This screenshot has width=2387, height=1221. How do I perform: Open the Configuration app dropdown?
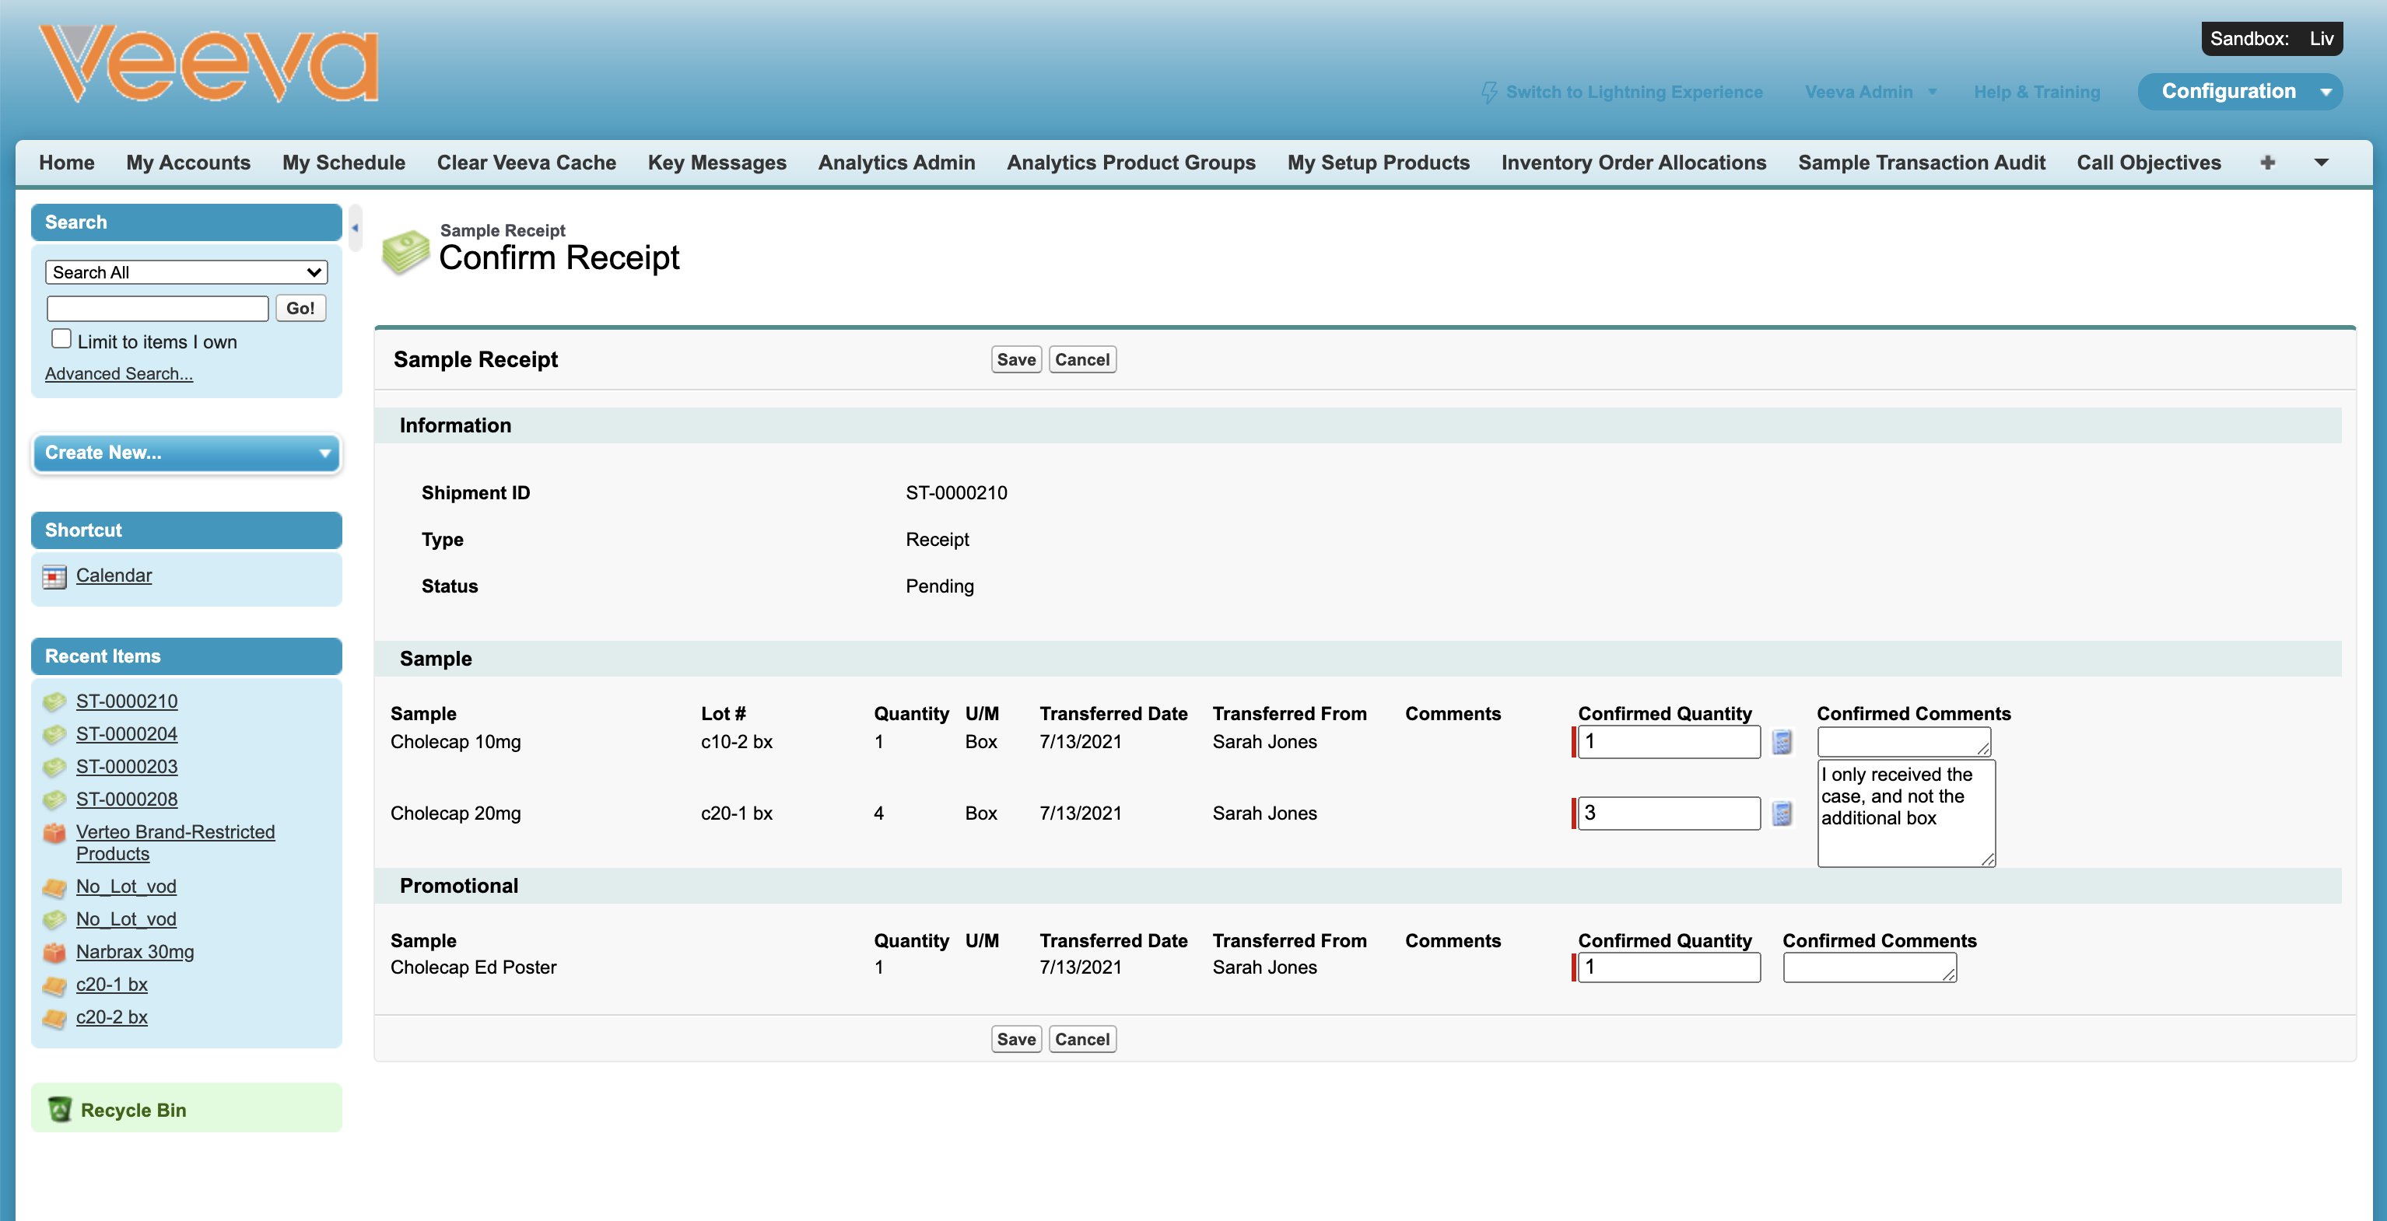pyautogui.click(x=2326, y=92)
